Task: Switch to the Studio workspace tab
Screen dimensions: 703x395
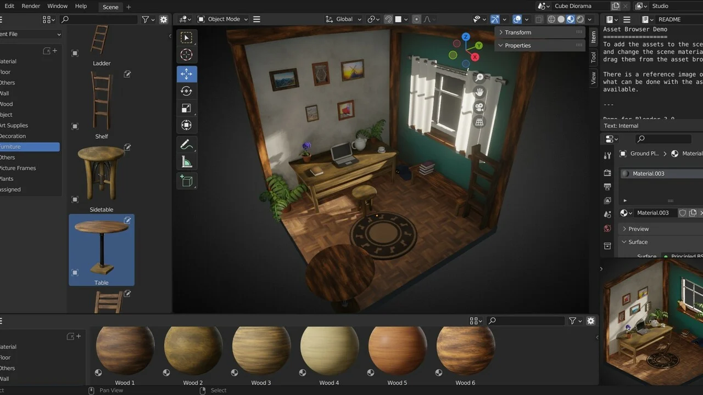Action: [661, 5]
